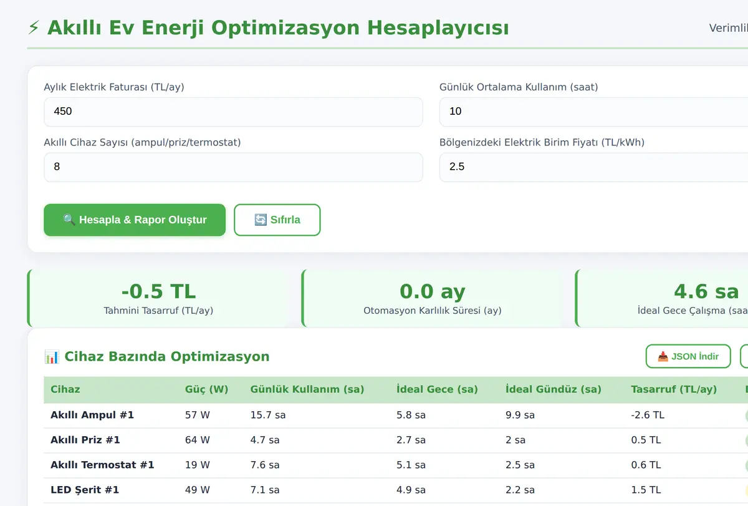Click the 1.5 TL savings cell

click(646, 490)
